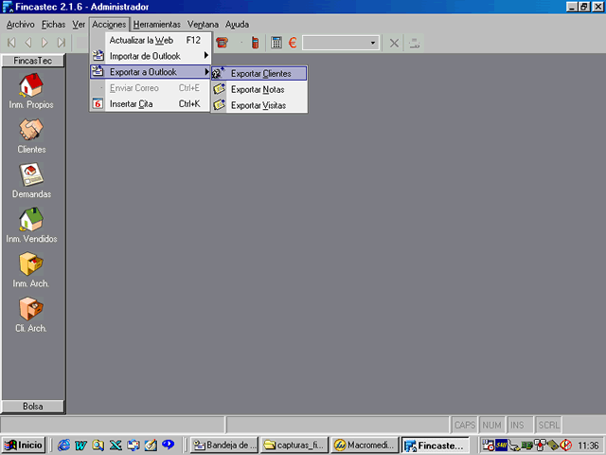Open the Inm. Arch. box icon
The width and height of the screenshot is (606, 455).
coord(31,265)
